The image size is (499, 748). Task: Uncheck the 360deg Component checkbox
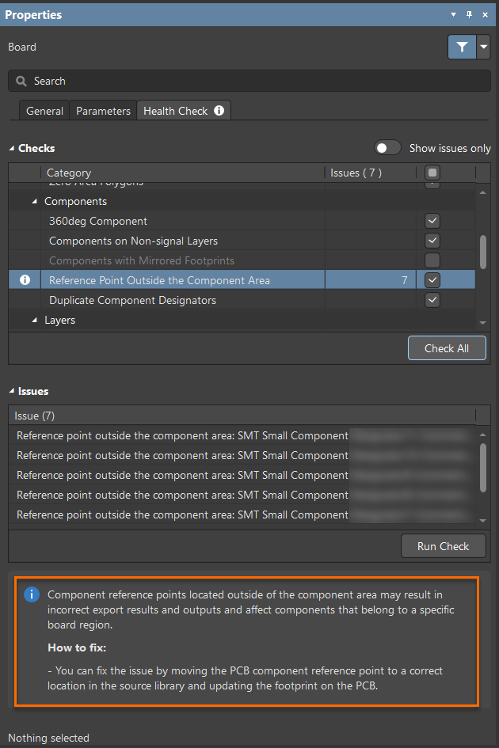(432, 221)
